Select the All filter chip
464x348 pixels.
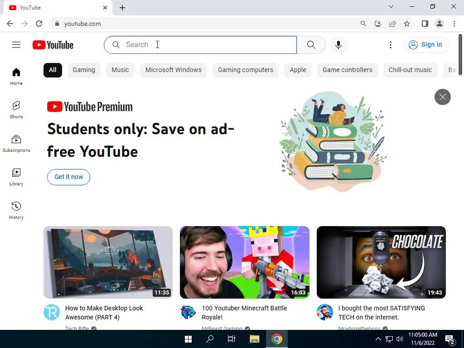point(53,70)
